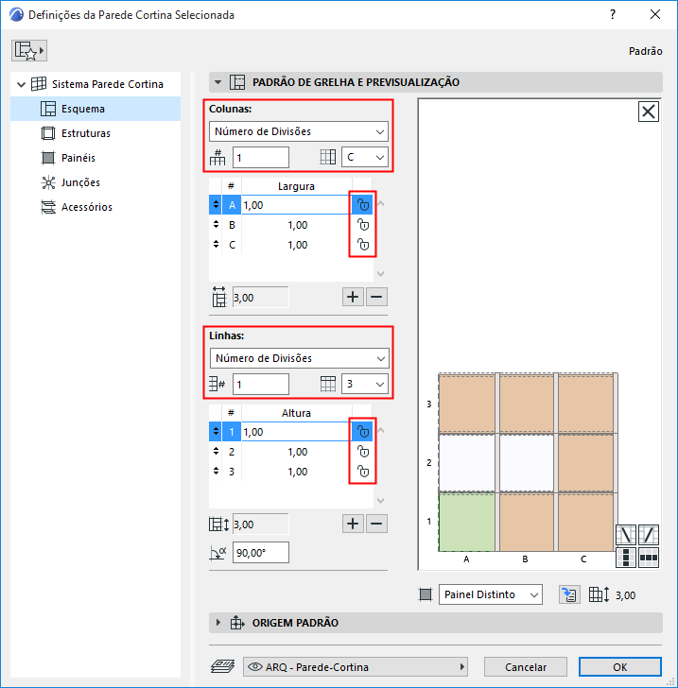
Task: Add a new column with plus
Action: tap(353, 297)
